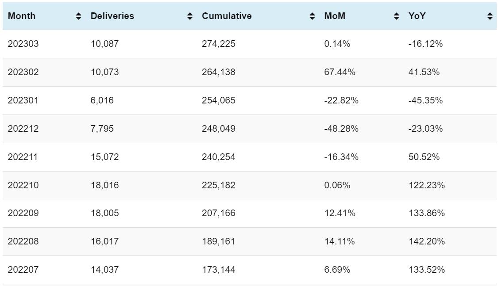Select the 50.52% YoY cell
The width and height of the screenshot is (498, 286).
coord(424,157)
